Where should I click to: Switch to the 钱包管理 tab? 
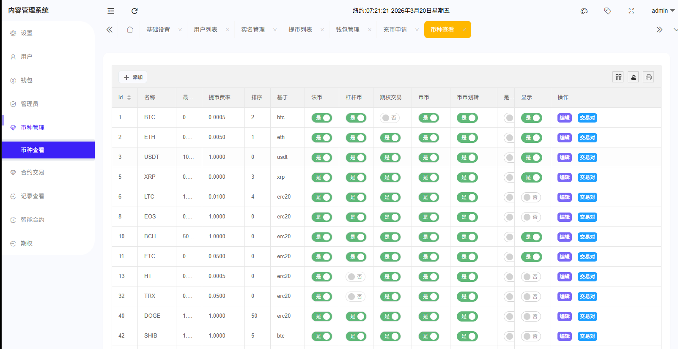348,30
